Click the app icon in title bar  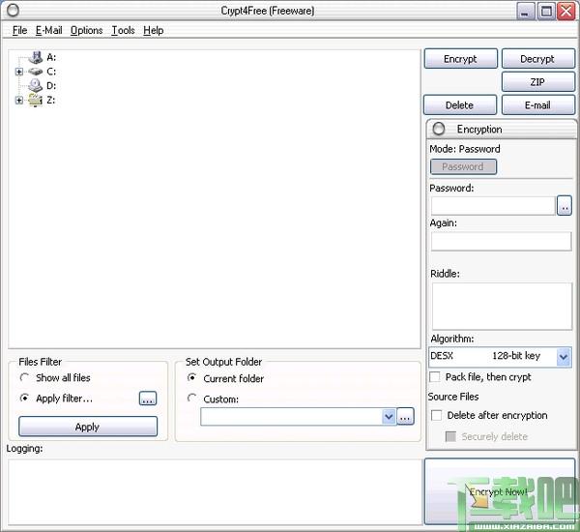(x=13, y=11)
